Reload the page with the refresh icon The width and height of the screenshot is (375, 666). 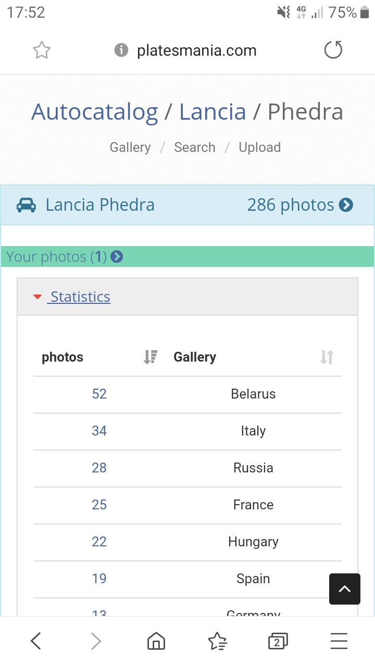click(333, 50)
